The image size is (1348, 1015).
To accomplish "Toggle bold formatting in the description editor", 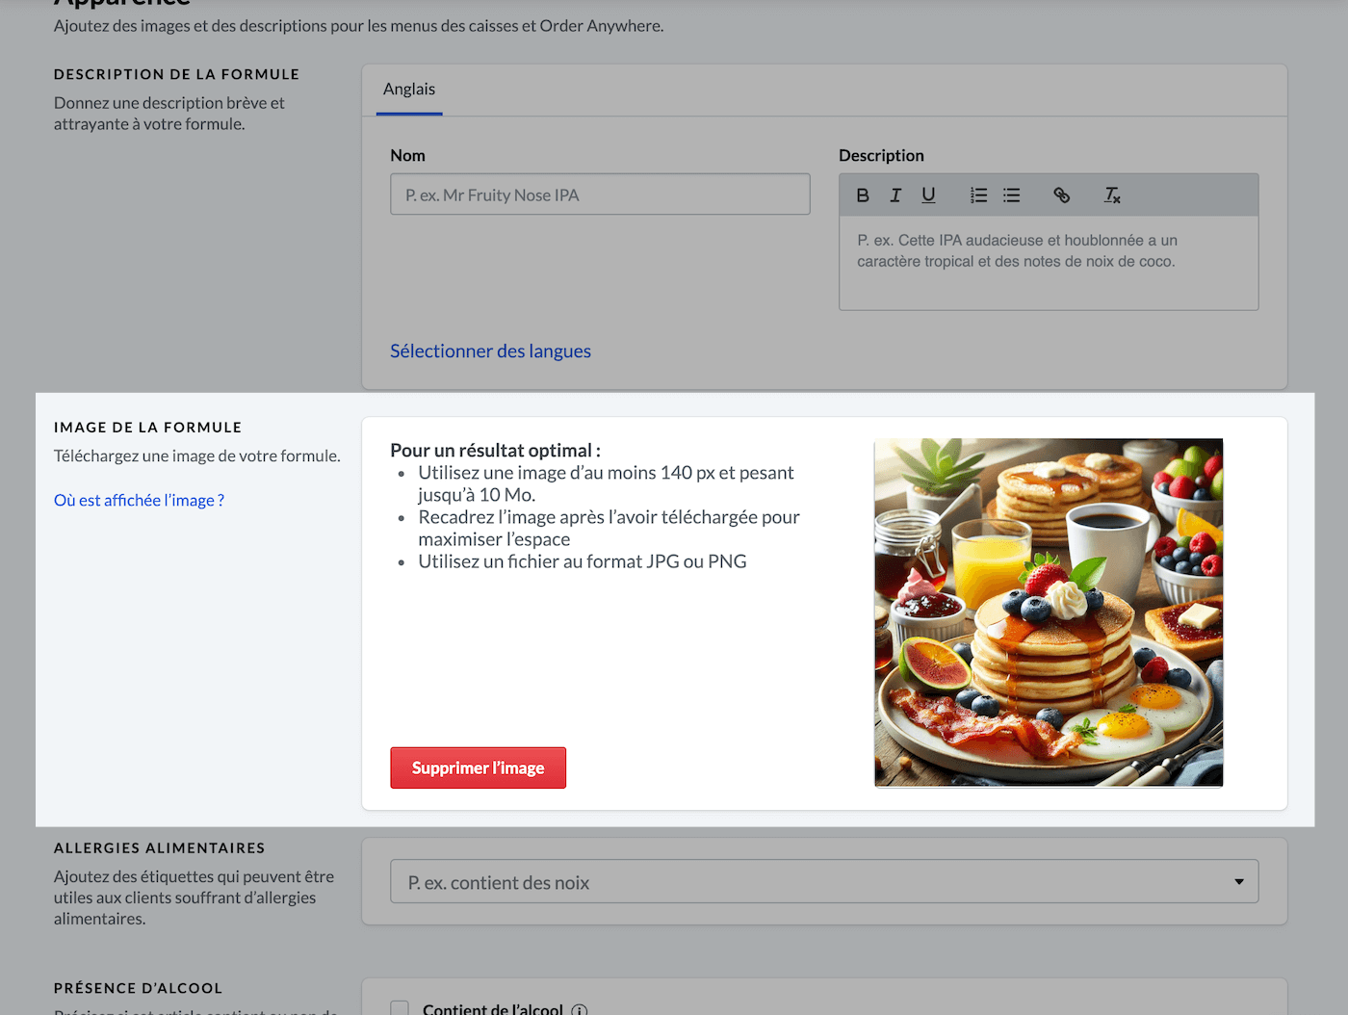I will coord(863,195).
